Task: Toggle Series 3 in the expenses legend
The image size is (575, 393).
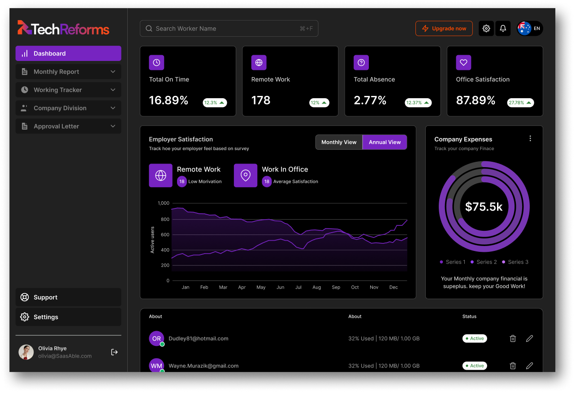Action: 515,262
